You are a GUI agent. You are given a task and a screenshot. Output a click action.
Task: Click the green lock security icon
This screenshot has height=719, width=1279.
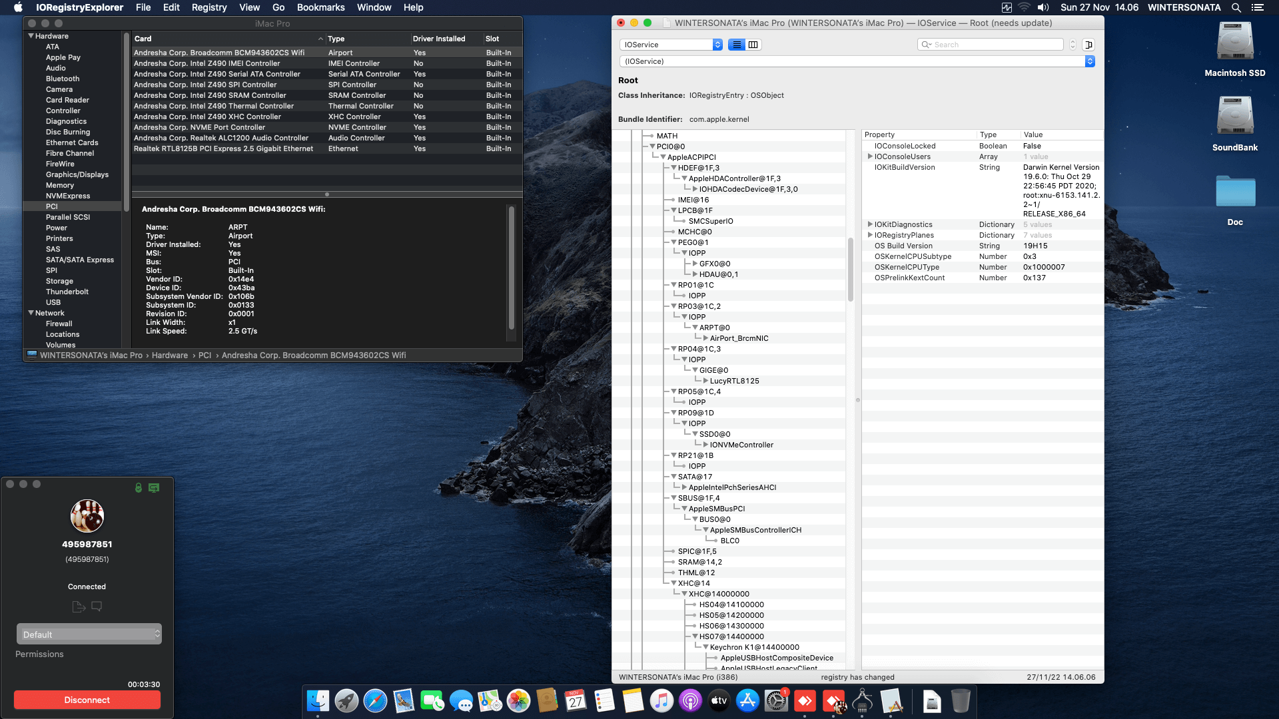pos(139,488)
